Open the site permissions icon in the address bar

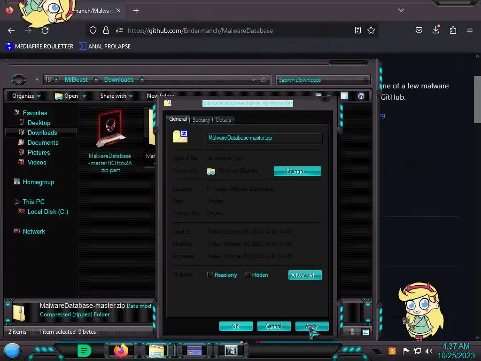tap(119, 30)
